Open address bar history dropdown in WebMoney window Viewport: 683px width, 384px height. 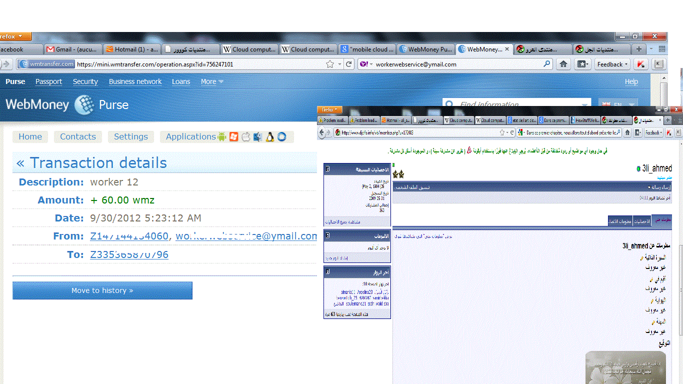click(x=339, y=64)
